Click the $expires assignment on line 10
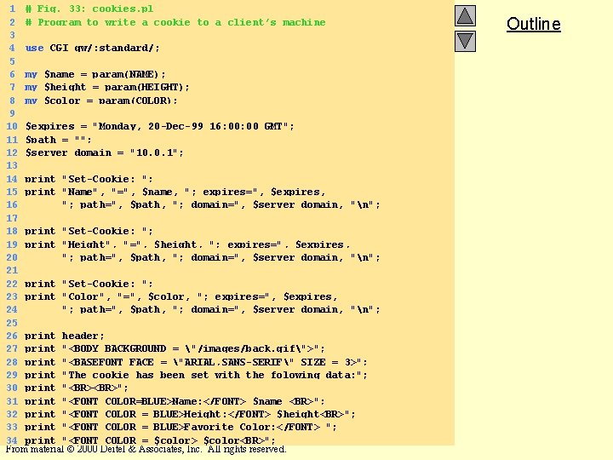The image size is (613, 460). click(159, 126)
